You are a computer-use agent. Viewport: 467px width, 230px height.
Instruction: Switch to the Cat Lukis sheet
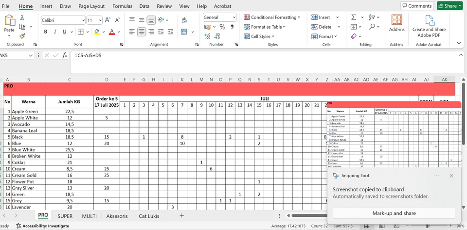pos(149,216)
